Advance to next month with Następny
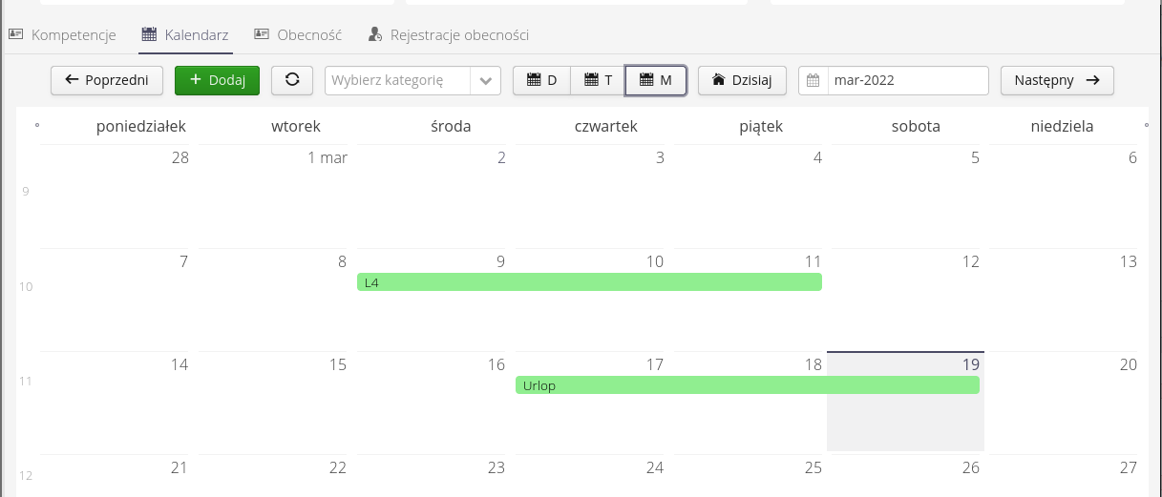Image resolution: width=1162 pixels, height=497 pixels. pos(1057,80)
